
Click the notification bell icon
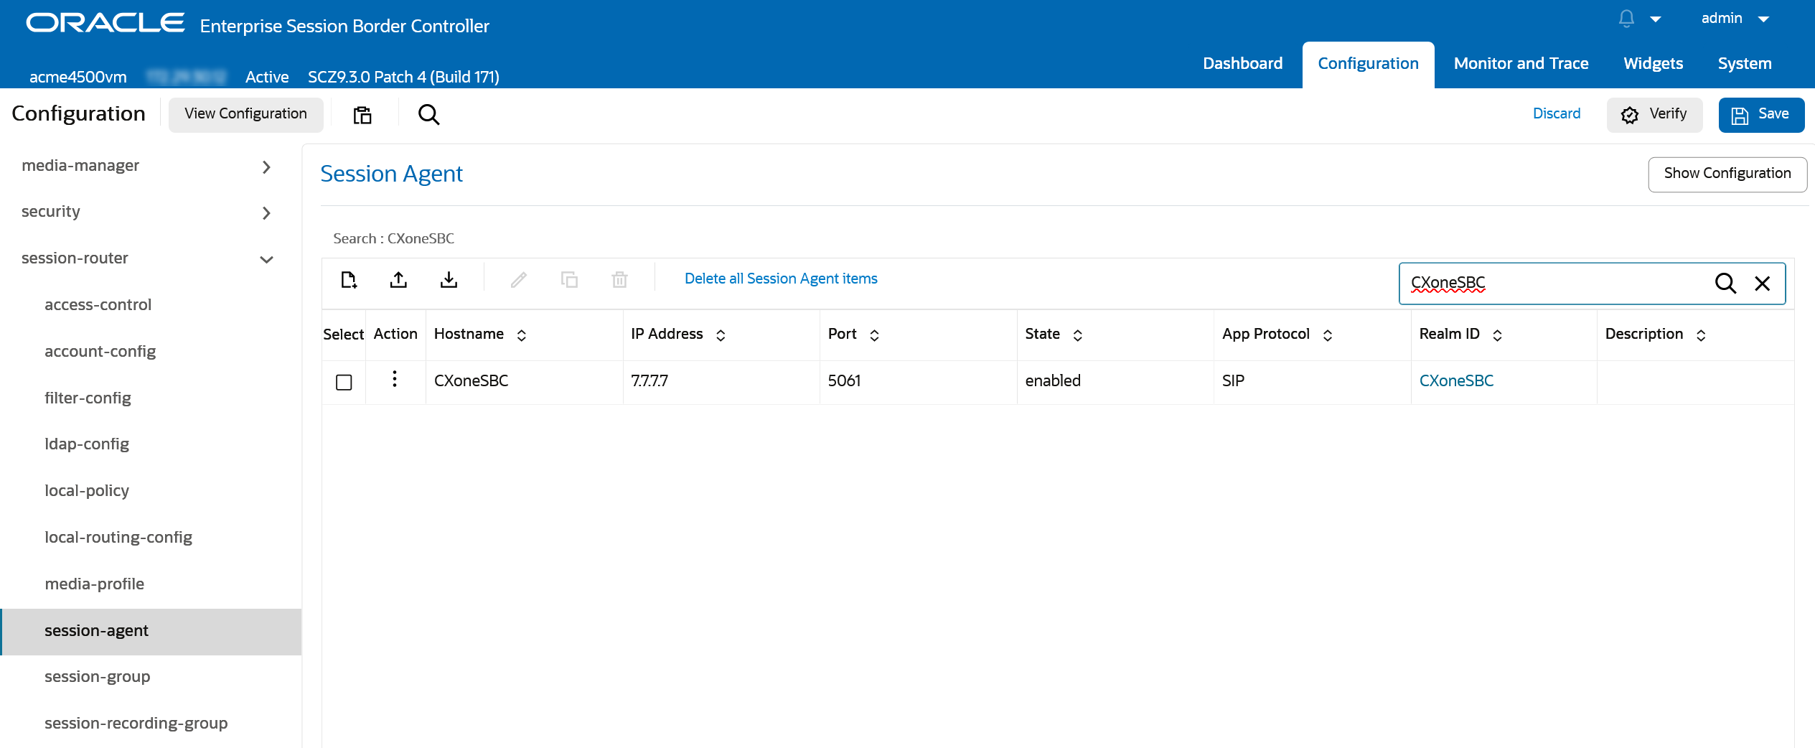point(1626,19)
